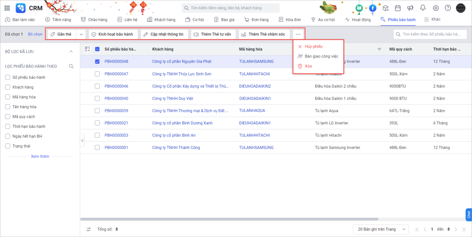
Task: Click the list settings icon near Tổng số
Action: coord(89,229)
